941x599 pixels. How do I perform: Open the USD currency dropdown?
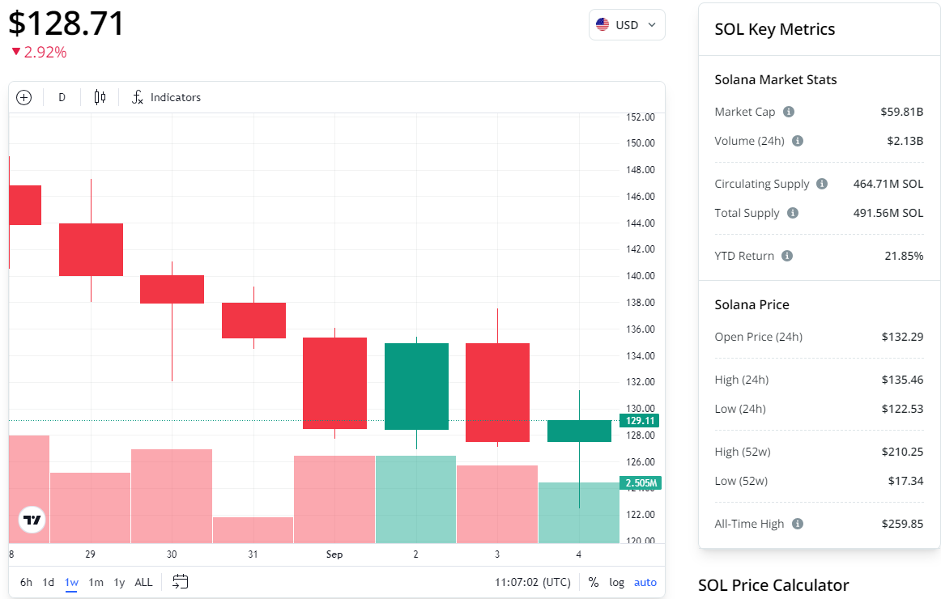click(627, 25)
